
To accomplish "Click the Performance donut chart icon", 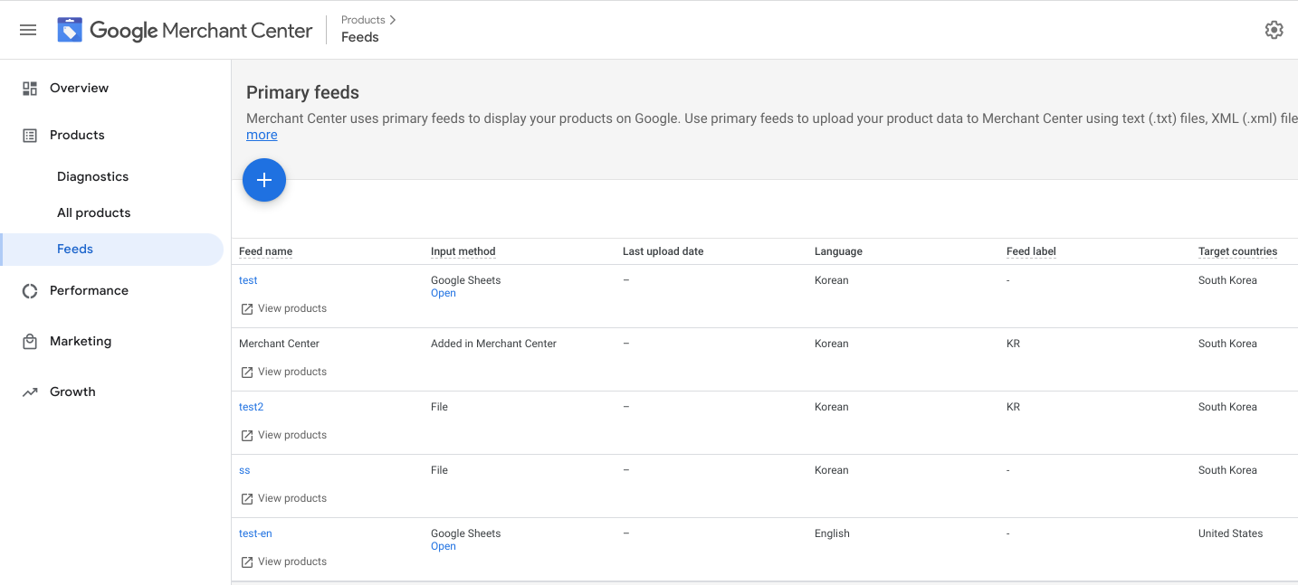I will [30, 291].
